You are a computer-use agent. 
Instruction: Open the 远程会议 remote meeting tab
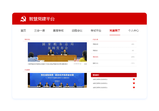tap(77, 31)
